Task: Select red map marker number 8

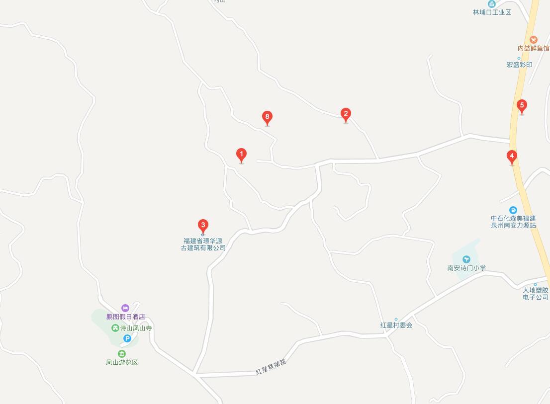Action: click(267, 118)
